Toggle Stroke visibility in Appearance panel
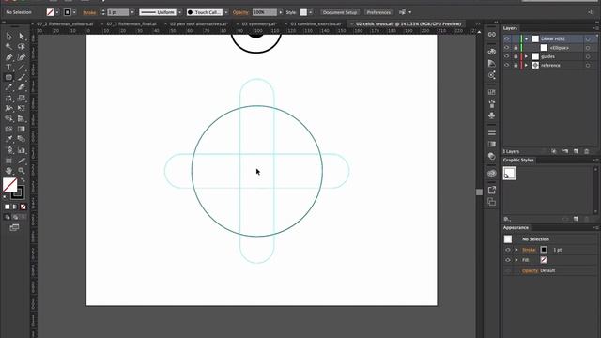601x338 pixels. (x=508, y=250)
